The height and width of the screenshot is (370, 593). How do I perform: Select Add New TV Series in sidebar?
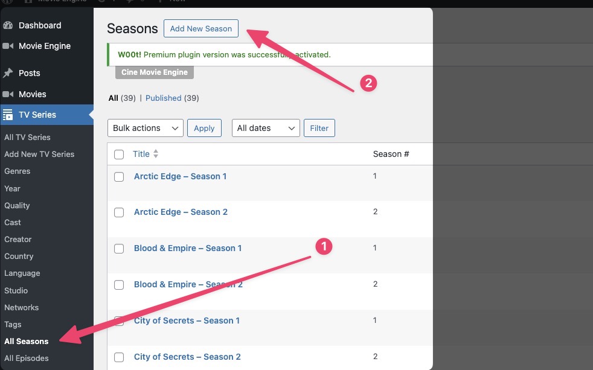(x=39, y=154)
